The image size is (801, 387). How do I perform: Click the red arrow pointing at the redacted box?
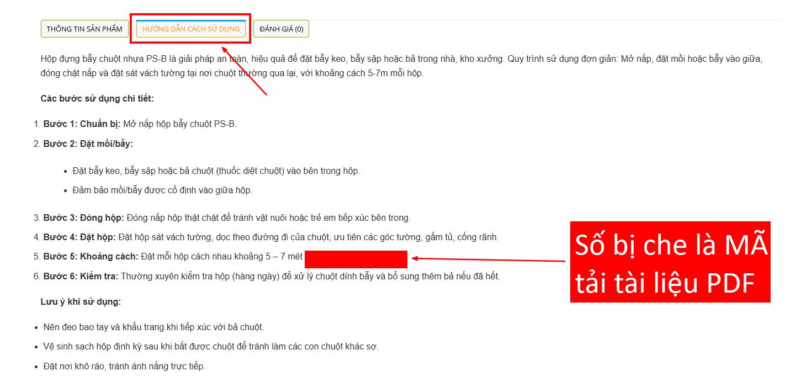[489, 259]
